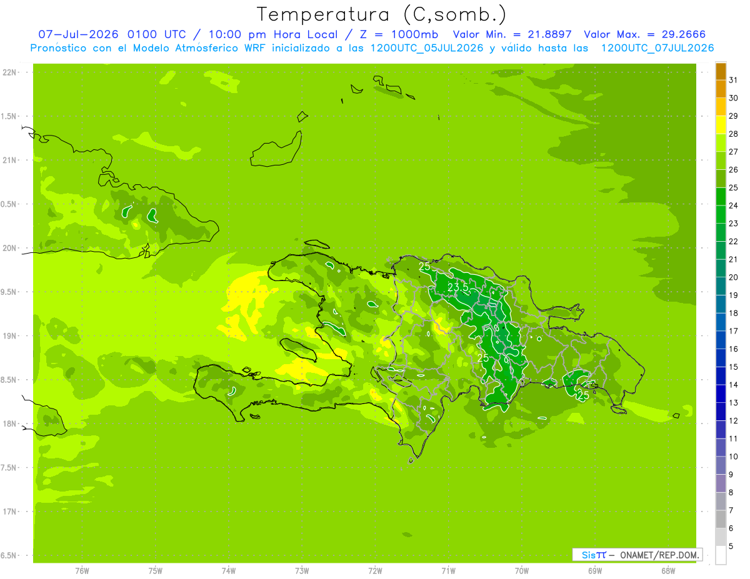This screenshot has width=750, height=579.
Task: Click the purple legend swatch between 8 and 9
Action: point(721,483)
